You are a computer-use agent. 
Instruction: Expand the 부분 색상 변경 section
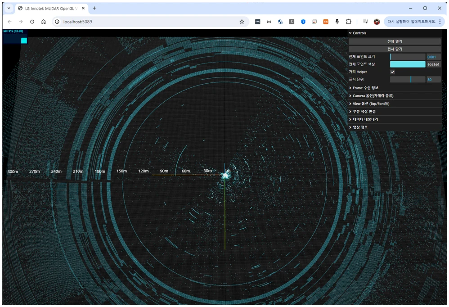(x=395, y=111)
